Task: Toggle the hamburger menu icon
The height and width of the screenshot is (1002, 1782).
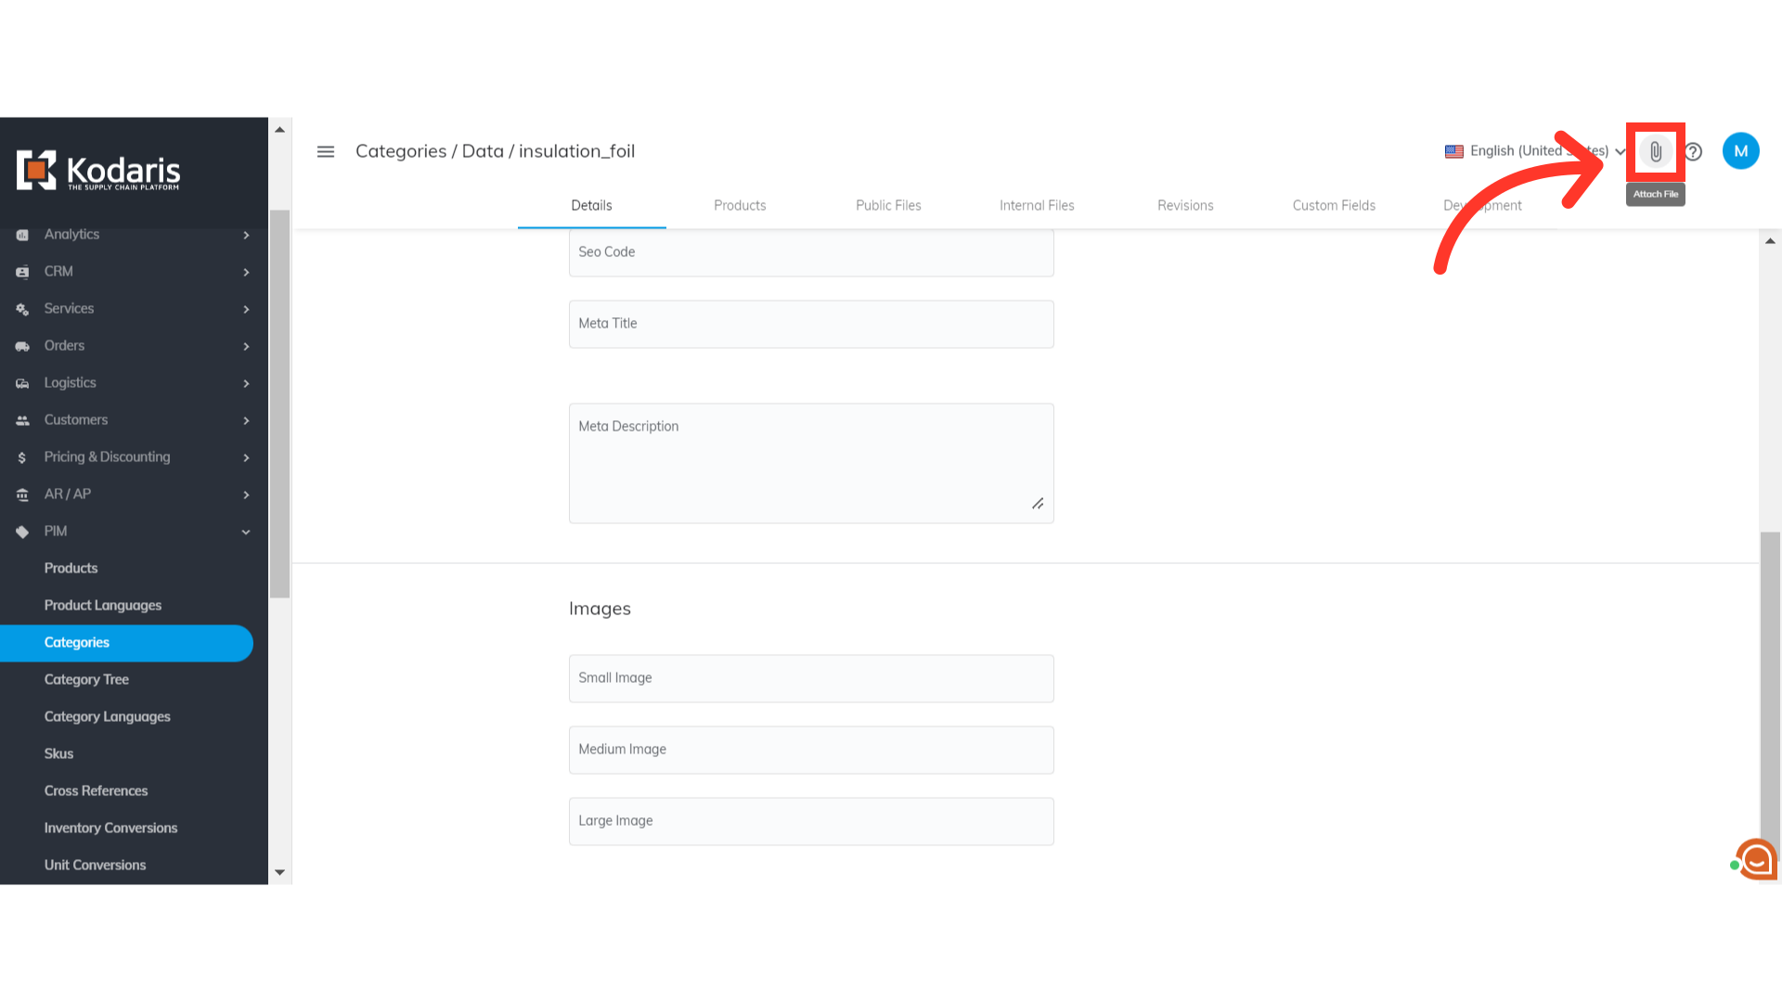Action: (326, 151)
